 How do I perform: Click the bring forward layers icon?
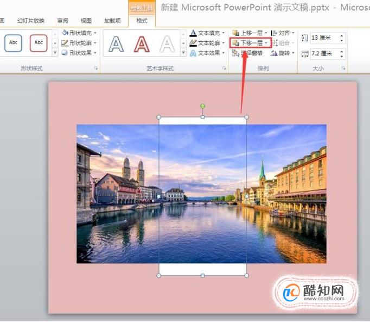tap(235, 33)
